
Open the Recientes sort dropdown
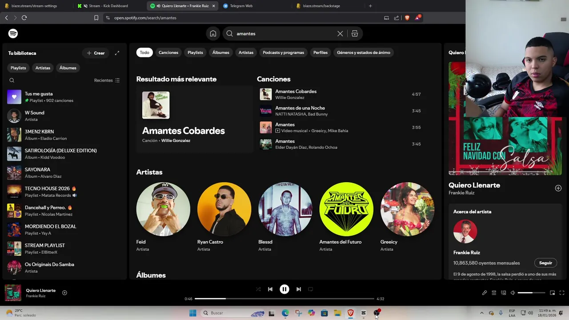pyautogui.click(x=107, y=80)
